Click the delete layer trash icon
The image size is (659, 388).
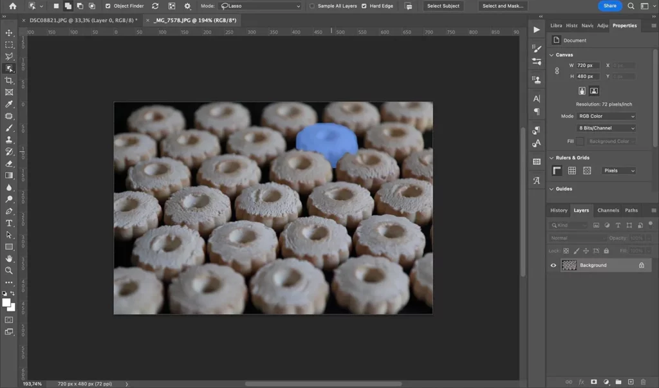tap(643, 382)
